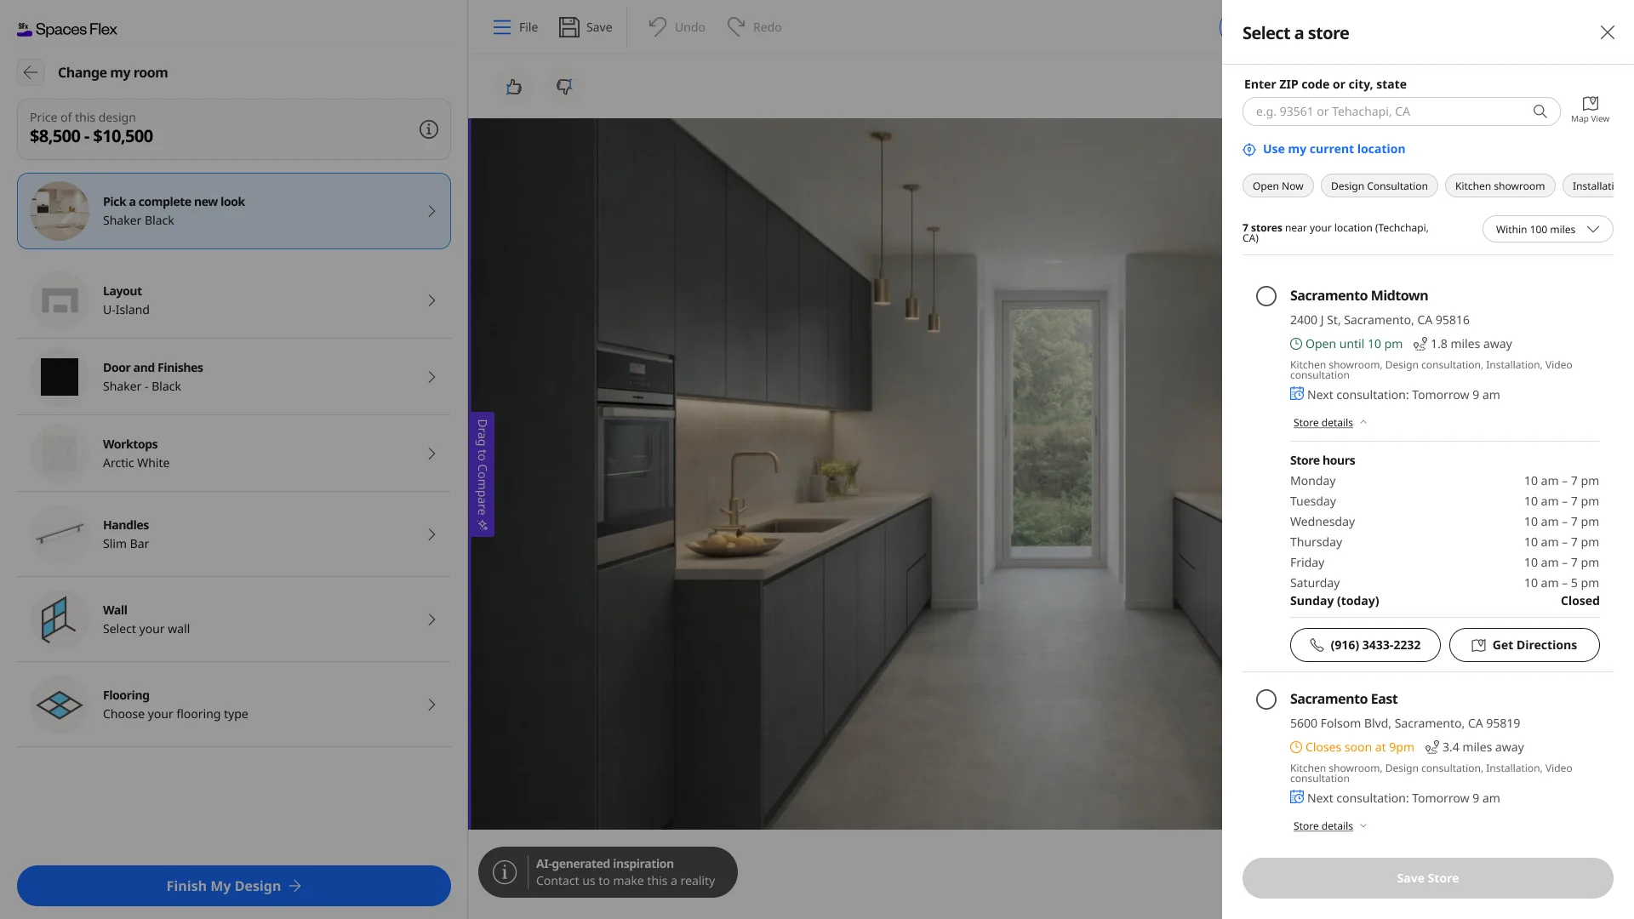Call store phone number (916) 3433-2232

pos(1365,645)
